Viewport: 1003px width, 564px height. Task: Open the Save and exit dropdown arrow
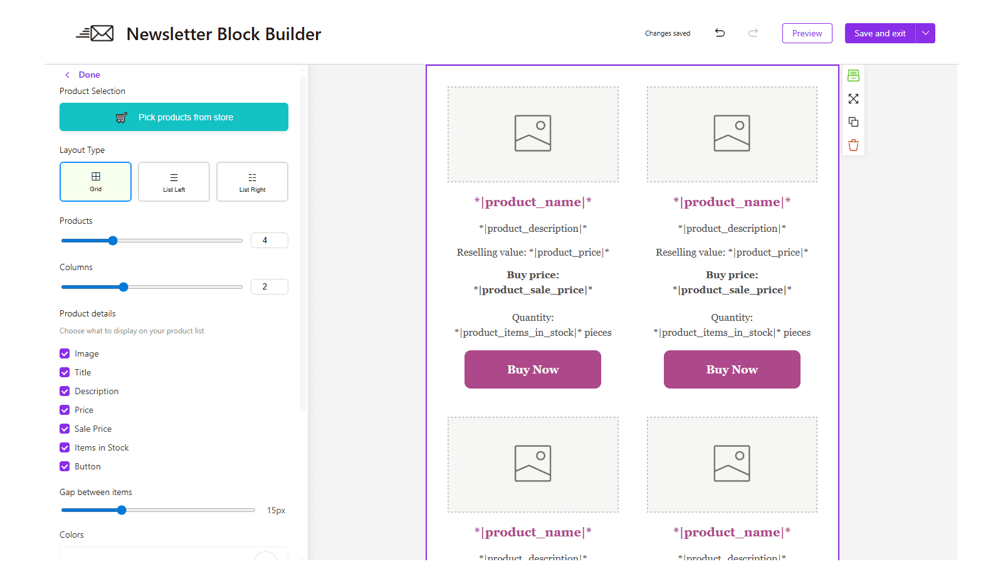pos(925,33)
